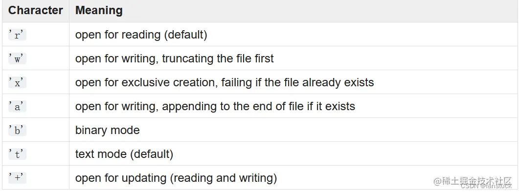This screenshot has height=193, width=519.
Task: Select the 'a' append mode code
Action: click(x=17, y=106)
